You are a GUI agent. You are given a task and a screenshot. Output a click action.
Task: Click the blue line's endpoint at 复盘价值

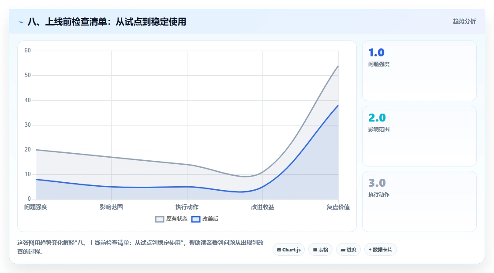[x=338, y=105]
